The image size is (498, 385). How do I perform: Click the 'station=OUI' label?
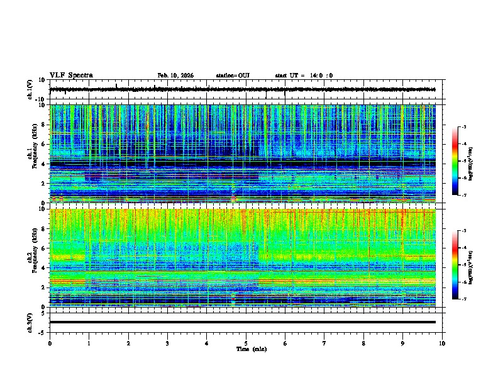(x=233, y=75)
